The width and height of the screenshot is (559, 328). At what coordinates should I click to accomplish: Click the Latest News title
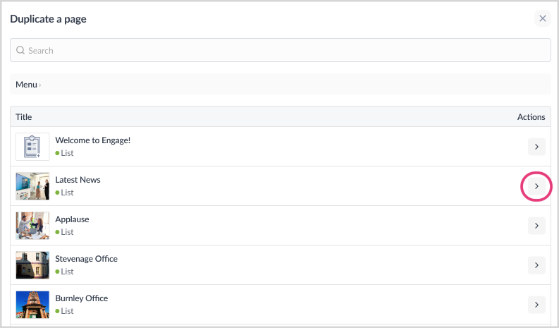coord(78,180)
